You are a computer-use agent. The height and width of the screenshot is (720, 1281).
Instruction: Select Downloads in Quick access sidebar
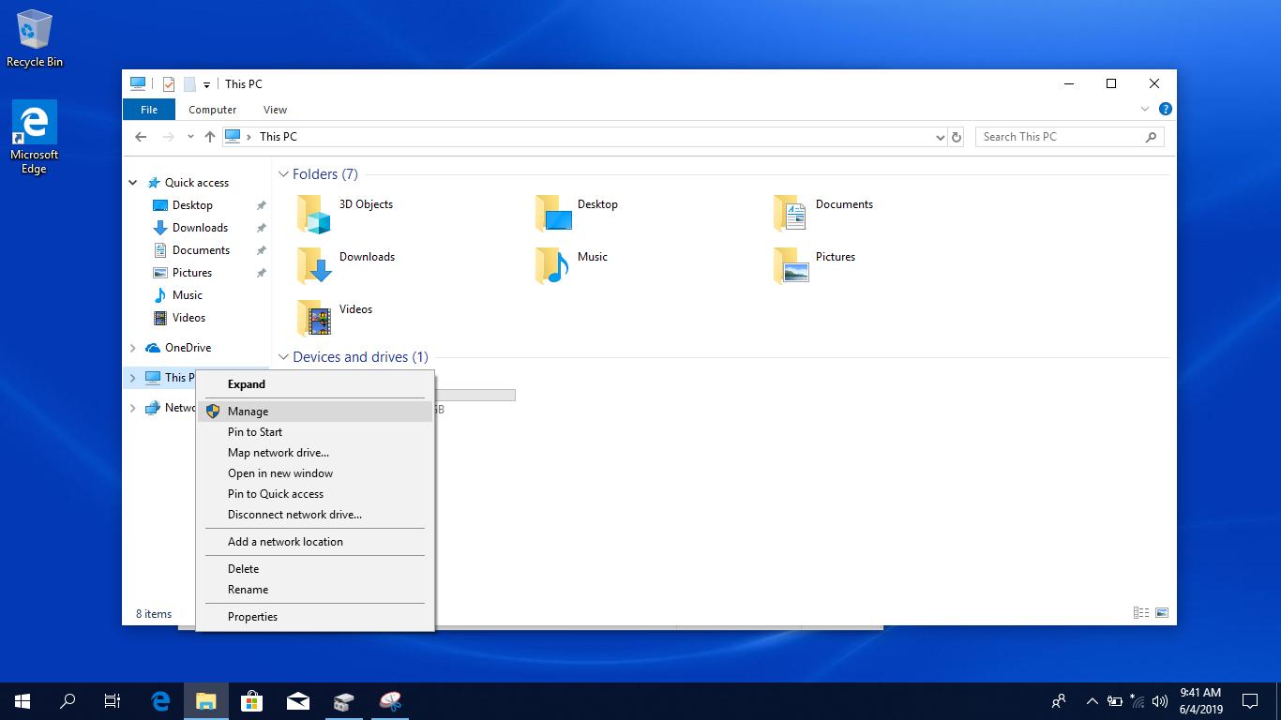tap(200, 228)
